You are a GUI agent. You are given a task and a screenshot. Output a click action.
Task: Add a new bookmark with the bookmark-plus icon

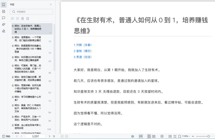click(x=23, y=18)
